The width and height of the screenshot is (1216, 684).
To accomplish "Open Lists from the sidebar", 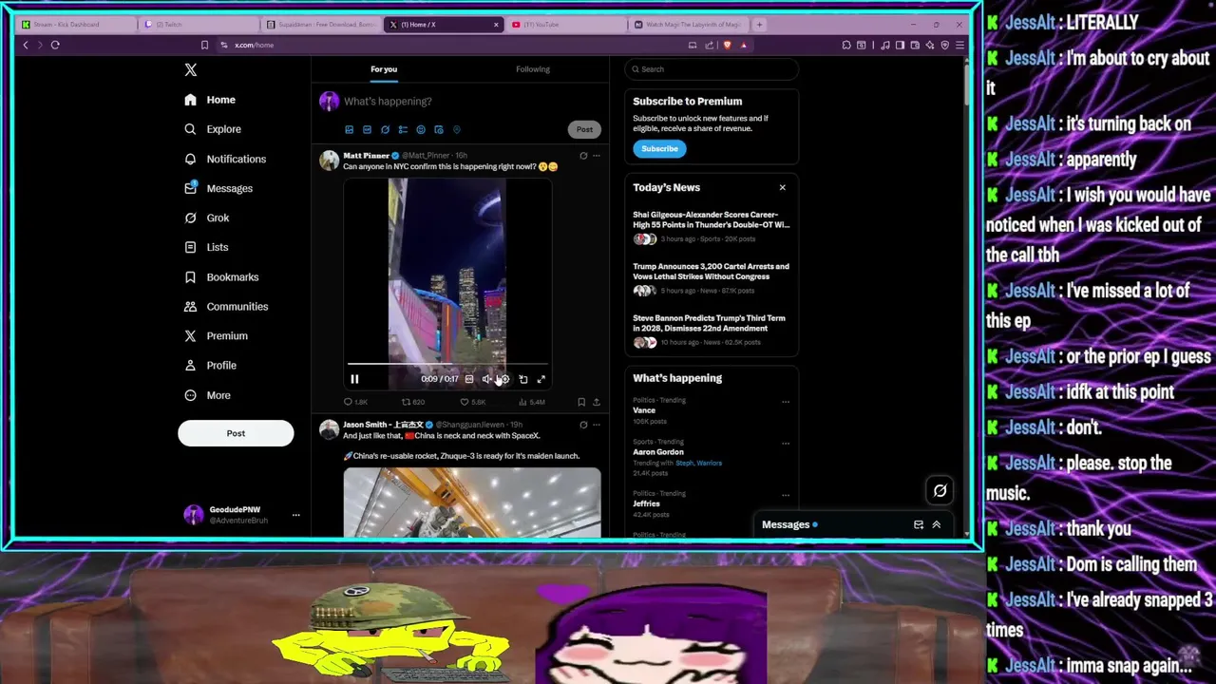I will tap(206, 247).
